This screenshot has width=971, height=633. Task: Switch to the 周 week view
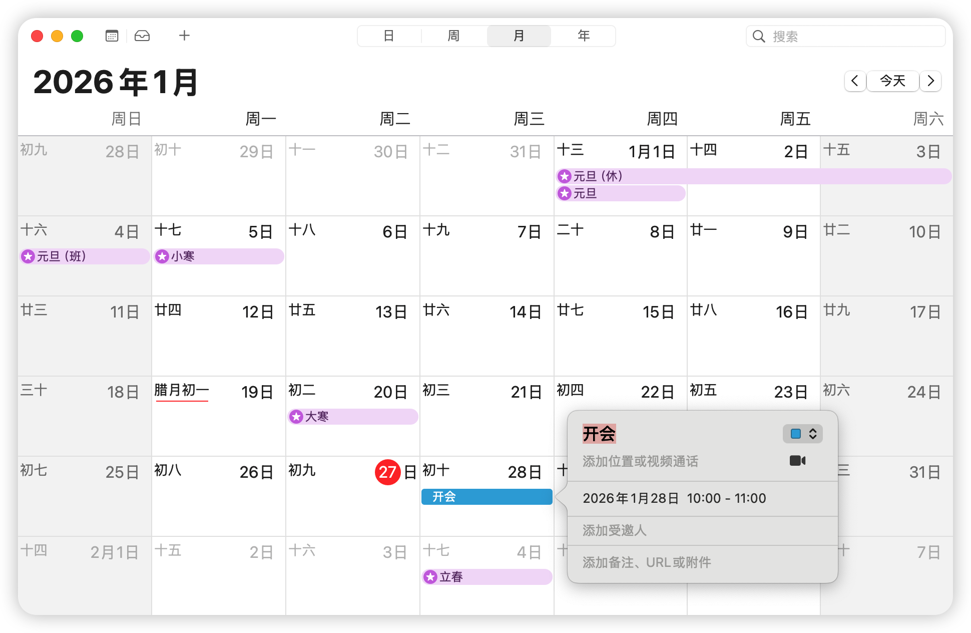453,36
